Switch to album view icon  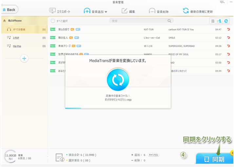pyautogui.click(x=225, y=21)
